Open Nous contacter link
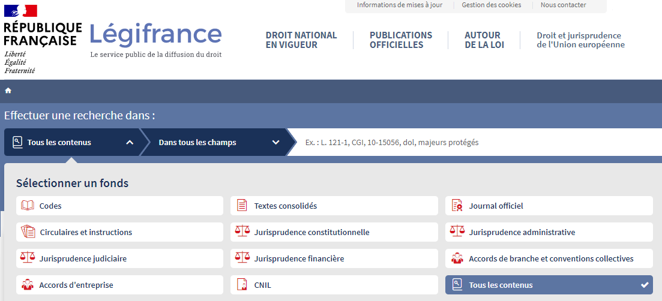Image resolution: width=662 pixels, height=301 pixels. (563, 5)
